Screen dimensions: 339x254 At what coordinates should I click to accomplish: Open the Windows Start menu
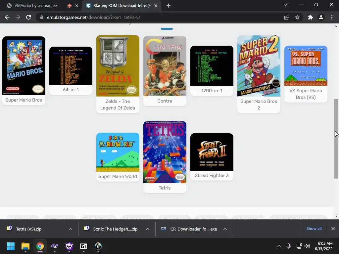click(11, 246)
